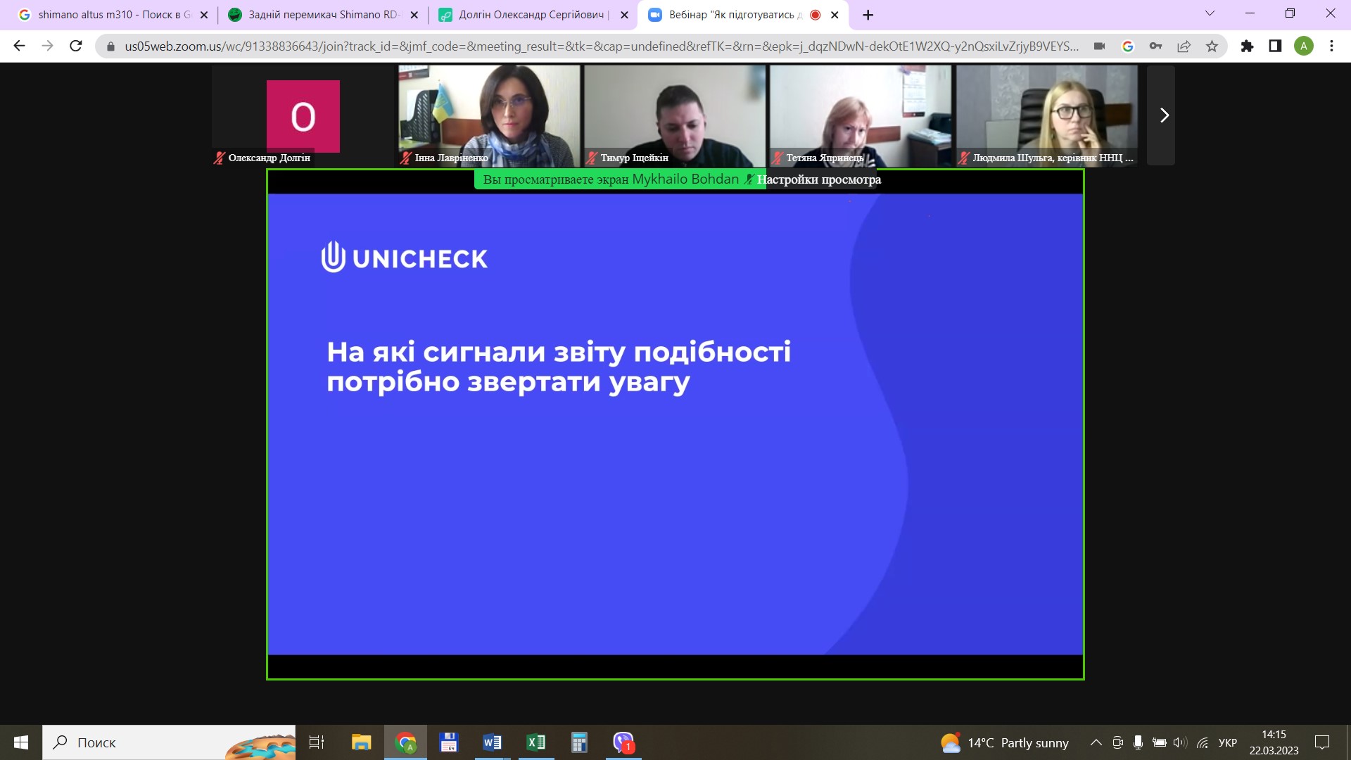Switch to the Долгін Олександр Сергійович tab
The height and width of the screenshot is (760, 1351).
(532, 15)
